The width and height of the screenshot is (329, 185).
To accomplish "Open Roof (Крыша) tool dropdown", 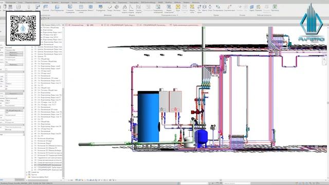I will [38, 8].
